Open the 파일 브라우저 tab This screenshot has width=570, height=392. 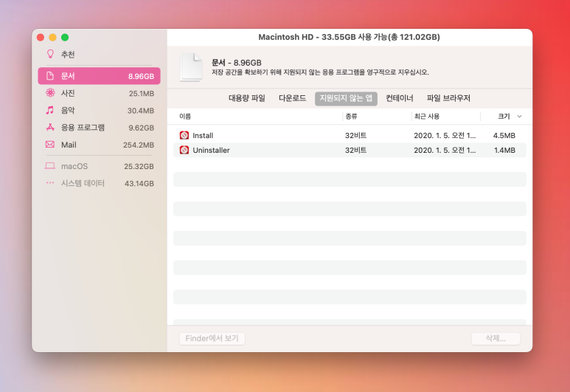[x=448, y=98]
